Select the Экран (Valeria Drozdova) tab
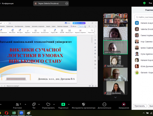 [51, 4]
